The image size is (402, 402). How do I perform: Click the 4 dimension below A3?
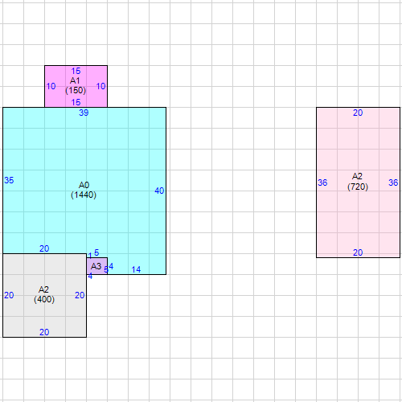pos(90,276)
